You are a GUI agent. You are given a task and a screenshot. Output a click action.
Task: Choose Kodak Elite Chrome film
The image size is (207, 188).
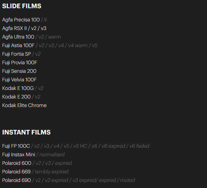click(x=24, y=106)
